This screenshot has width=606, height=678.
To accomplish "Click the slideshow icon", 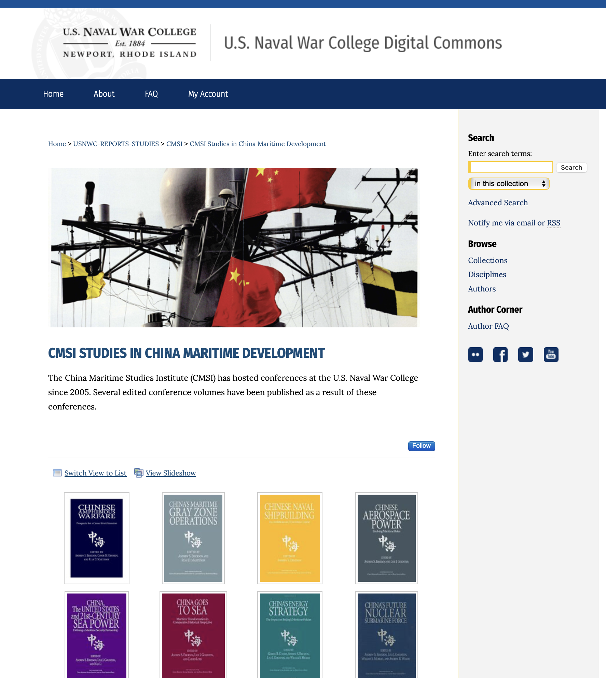I will 139,473.
